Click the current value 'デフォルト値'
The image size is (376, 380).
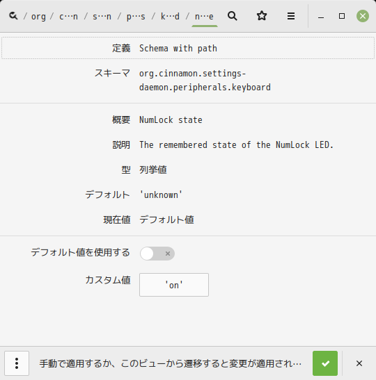pyautogui.click(x=166, y=220)
